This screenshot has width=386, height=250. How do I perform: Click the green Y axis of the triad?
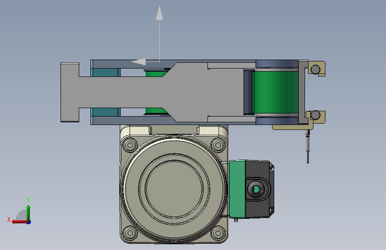(28, 213)
